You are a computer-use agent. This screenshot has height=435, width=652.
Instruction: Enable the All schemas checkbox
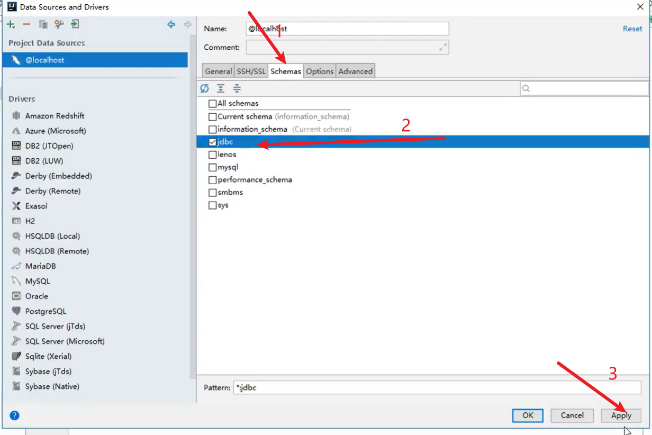(x=212, y=104)
